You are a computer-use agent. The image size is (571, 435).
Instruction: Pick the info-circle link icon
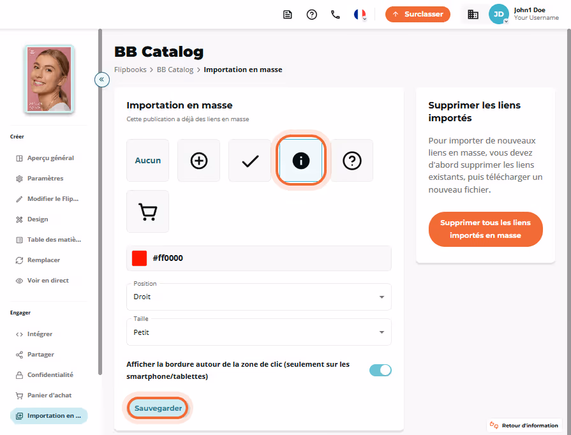pos(300,161)
